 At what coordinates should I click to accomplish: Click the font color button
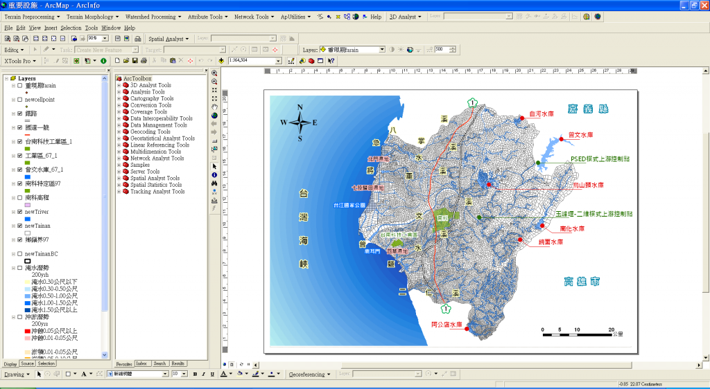[x=223, y=374]
